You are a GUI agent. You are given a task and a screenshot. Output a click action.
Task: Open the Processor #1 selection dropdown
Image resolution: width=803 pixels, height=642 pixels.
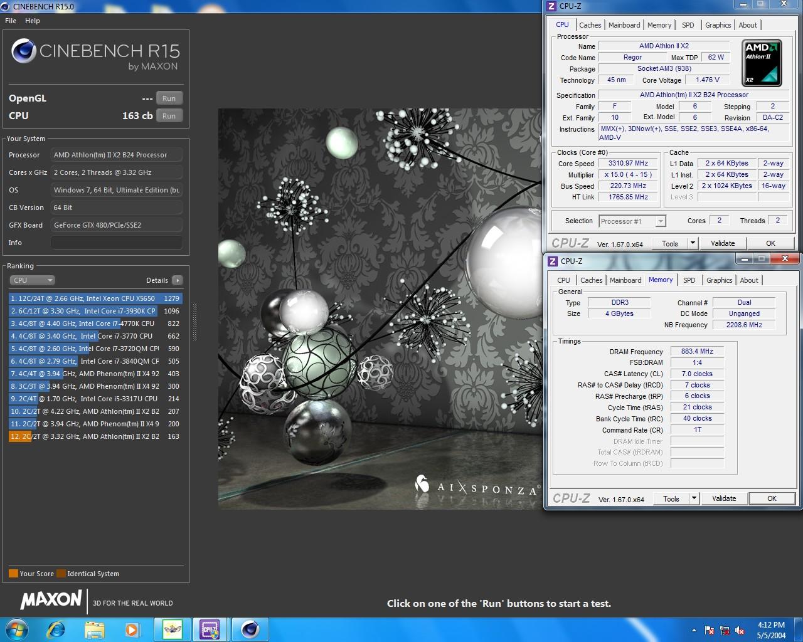click(x=632, y=221)
